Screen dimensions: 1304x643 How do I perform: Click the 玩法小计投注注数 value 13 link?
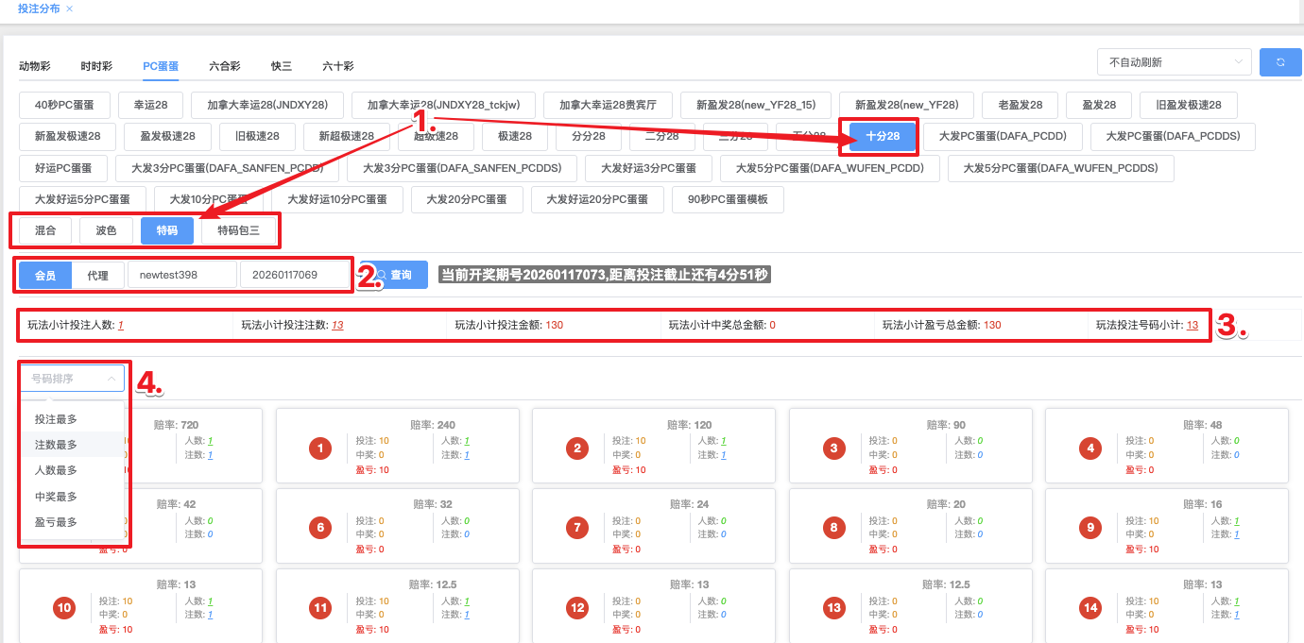337,325
